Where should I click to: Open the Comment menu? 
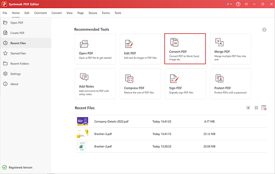40,13
